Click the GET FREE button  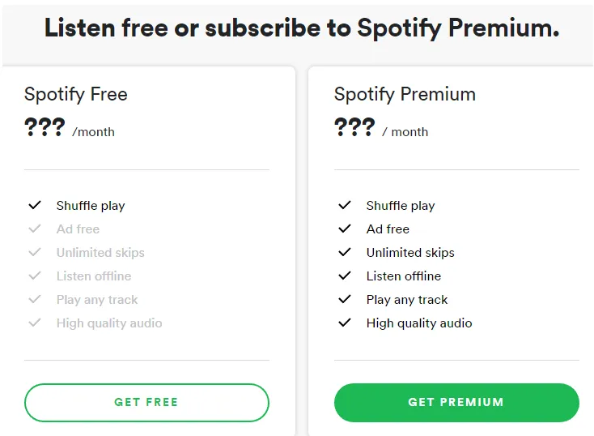146,403
